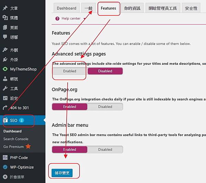Click the OnPage.org heading
The width and height of the screenshot is (206, 183).
click(x=65, y=89)
